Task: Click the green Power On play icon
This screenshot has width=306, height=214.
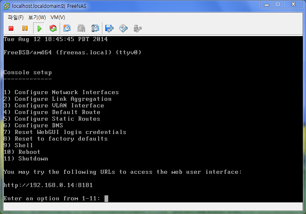Action: [x=39, y=29]
